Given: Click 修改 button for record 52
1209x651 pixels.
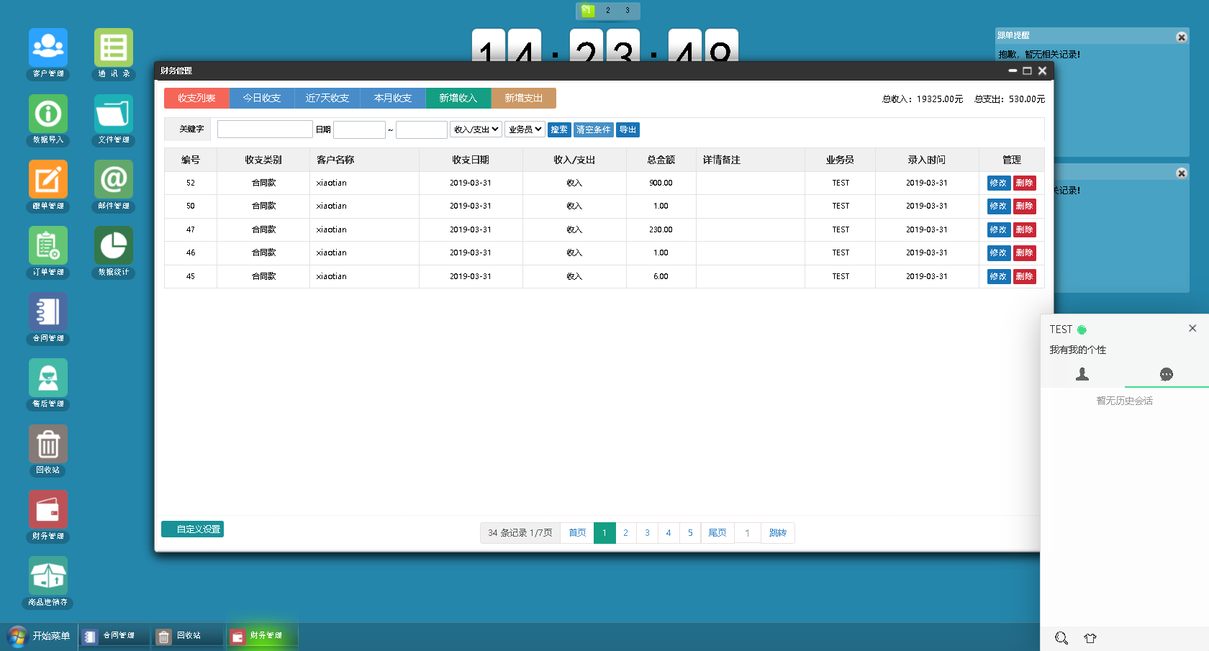Looking at the screenshot, I should point(998,183).
